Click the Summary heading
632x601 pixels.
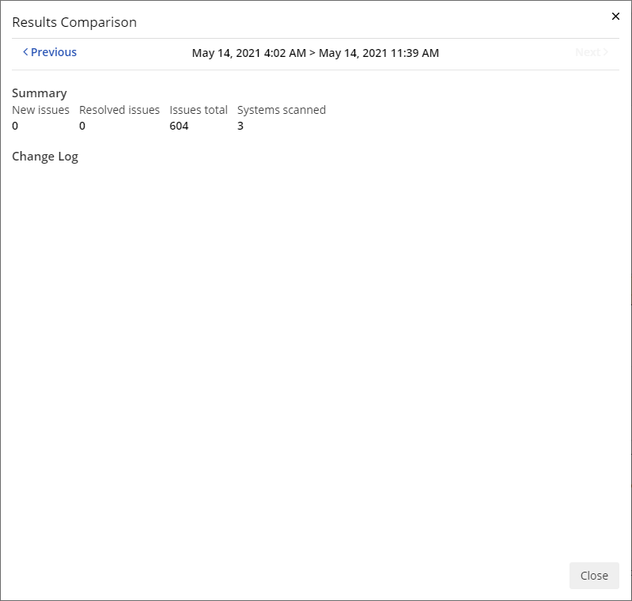click(x=40, y=93)
